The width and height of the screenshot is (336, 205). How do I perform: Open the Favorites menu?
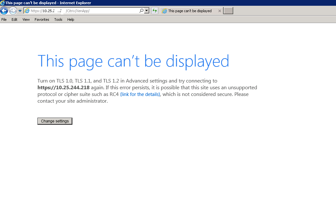coord(42,20)
